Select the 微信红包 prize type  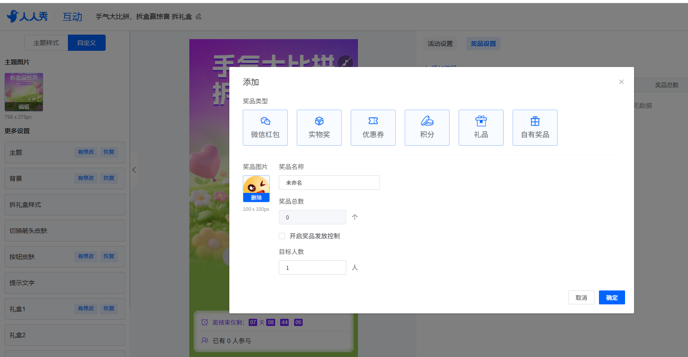tap(265, 128)
